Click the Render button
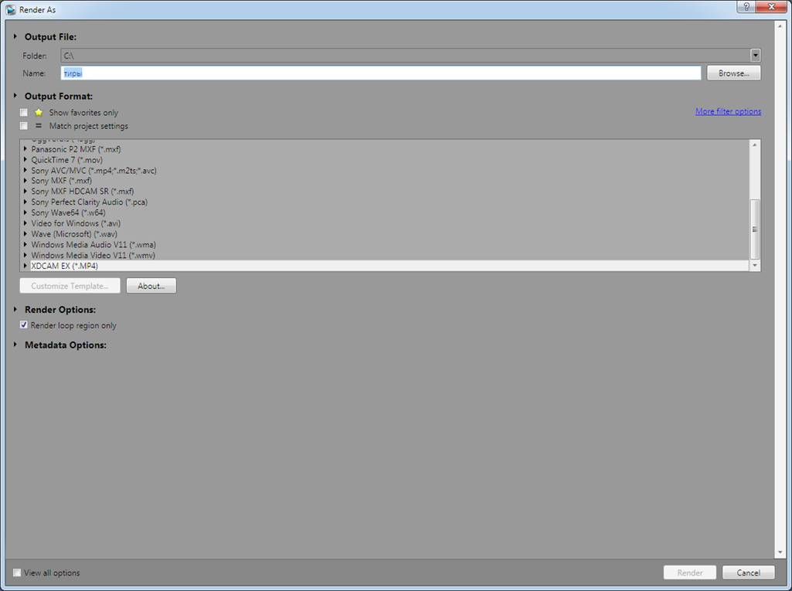This screenshot has width=792, height=591. point(689,572)
